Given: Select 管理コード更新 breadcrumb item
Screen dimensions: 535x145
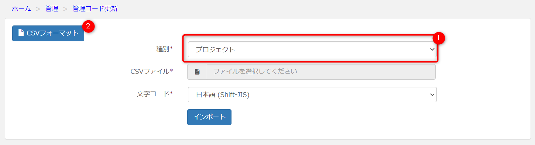Looking at the screenshot, I should coord(95,9).
